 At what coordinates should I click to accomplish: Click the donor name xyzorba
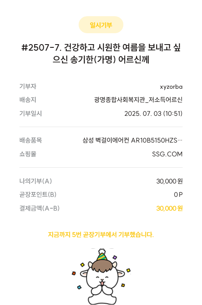[171, 87]
